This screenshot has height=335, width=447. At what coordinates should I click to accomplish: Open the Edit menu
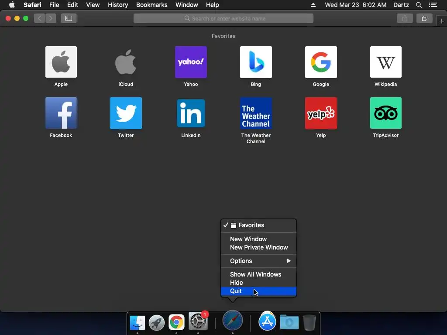click(72, 5)
